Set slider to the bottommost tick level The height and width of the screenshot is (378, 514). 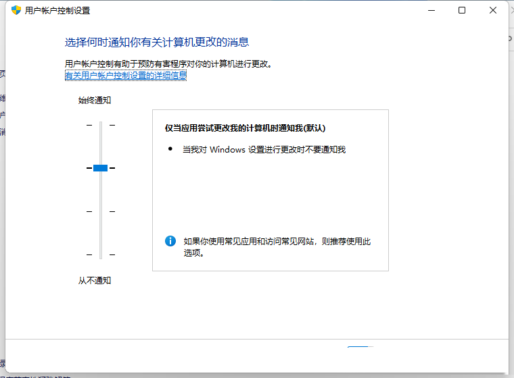pyautogui.click(x=101, y=254)
